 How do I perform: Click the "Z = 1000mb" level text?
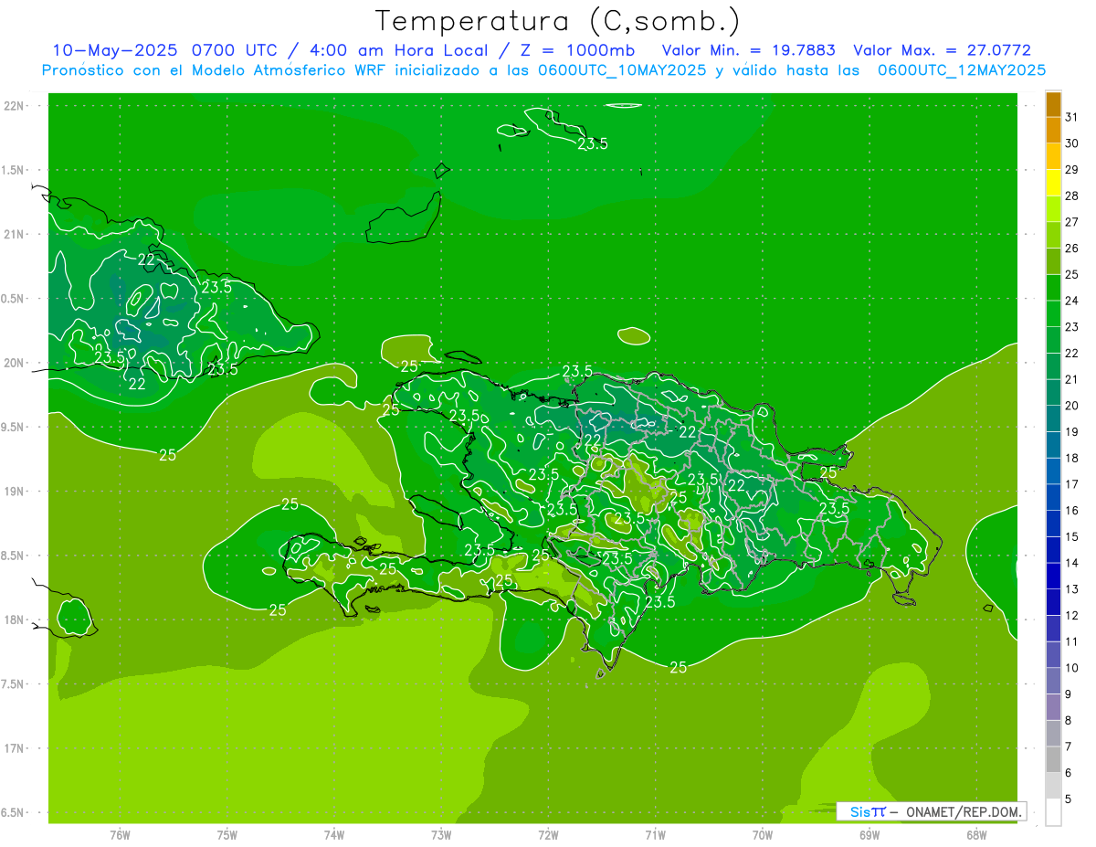click(578, 50)
